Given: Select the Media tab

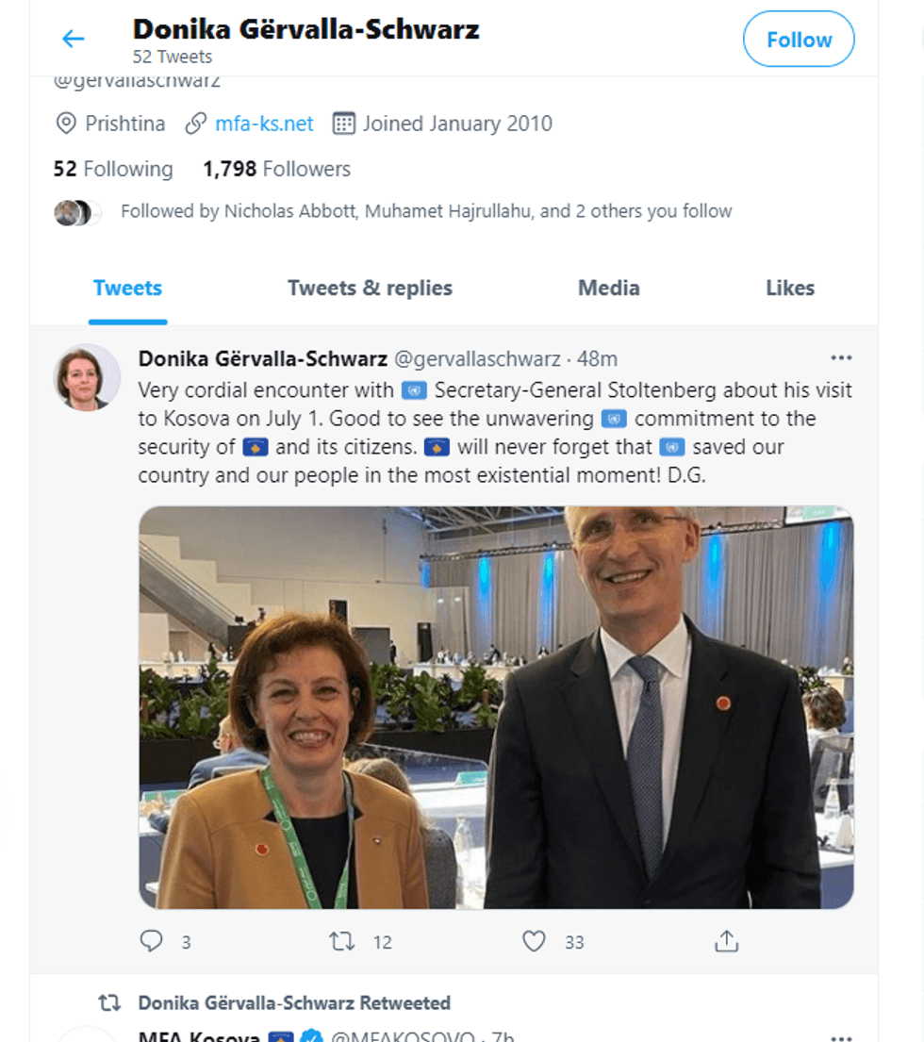Looking at the screenshot, I should point(608,289).
